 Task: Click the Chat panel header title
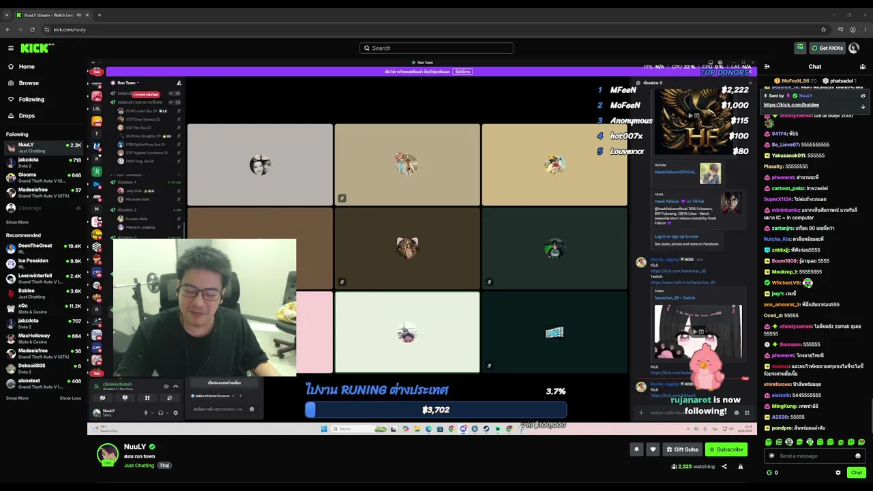tap(815, 67)
